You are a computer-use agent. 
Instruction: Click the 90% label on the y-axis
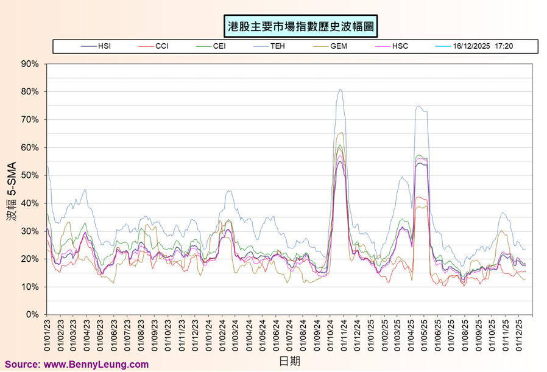click(x=30, y=64)
